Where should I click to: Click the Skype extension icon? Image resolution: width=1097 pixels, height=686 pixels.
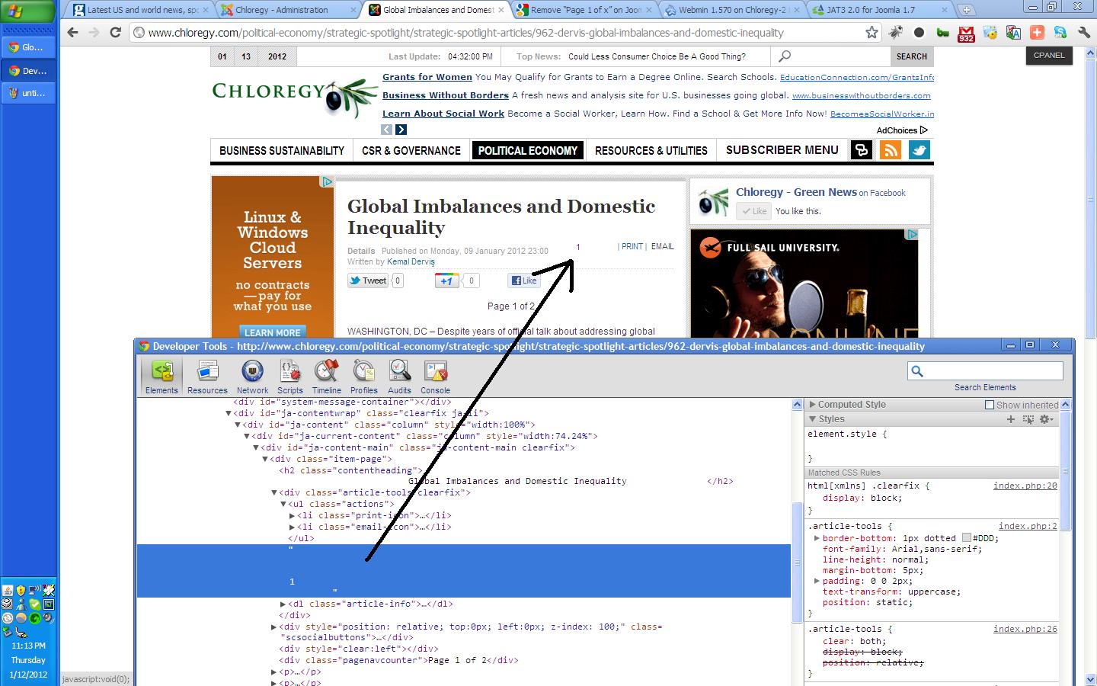(x=1060, y=33)
